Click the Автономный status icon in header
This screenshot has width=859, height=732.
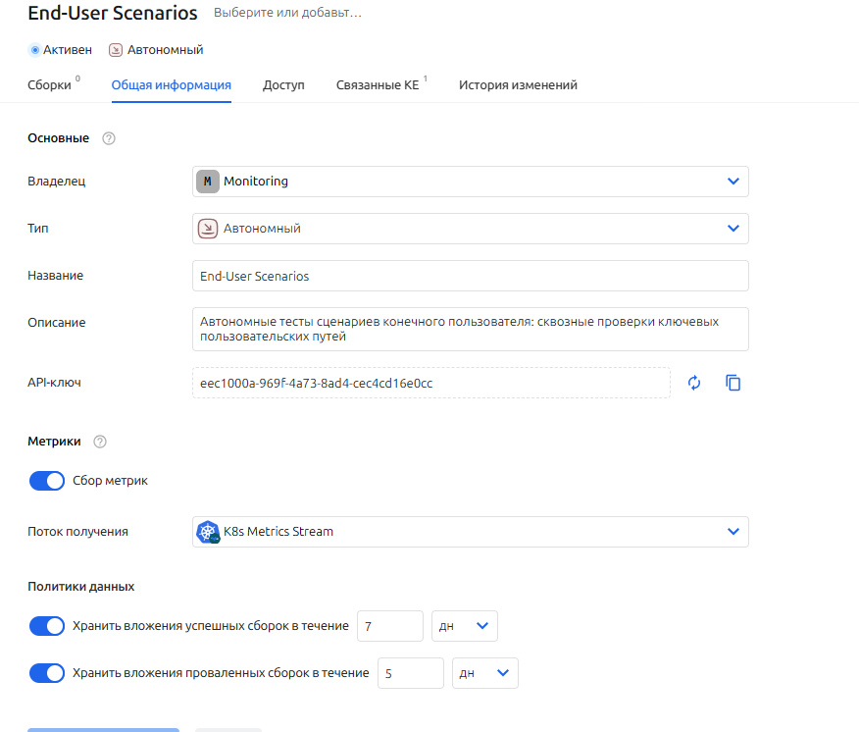[x=116, y=50]
